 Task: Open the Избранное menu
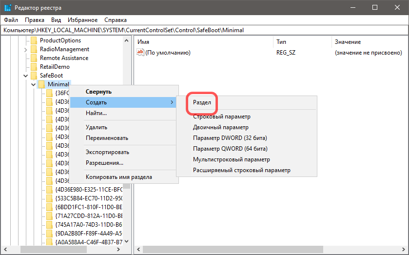click(x=83, y=20)
